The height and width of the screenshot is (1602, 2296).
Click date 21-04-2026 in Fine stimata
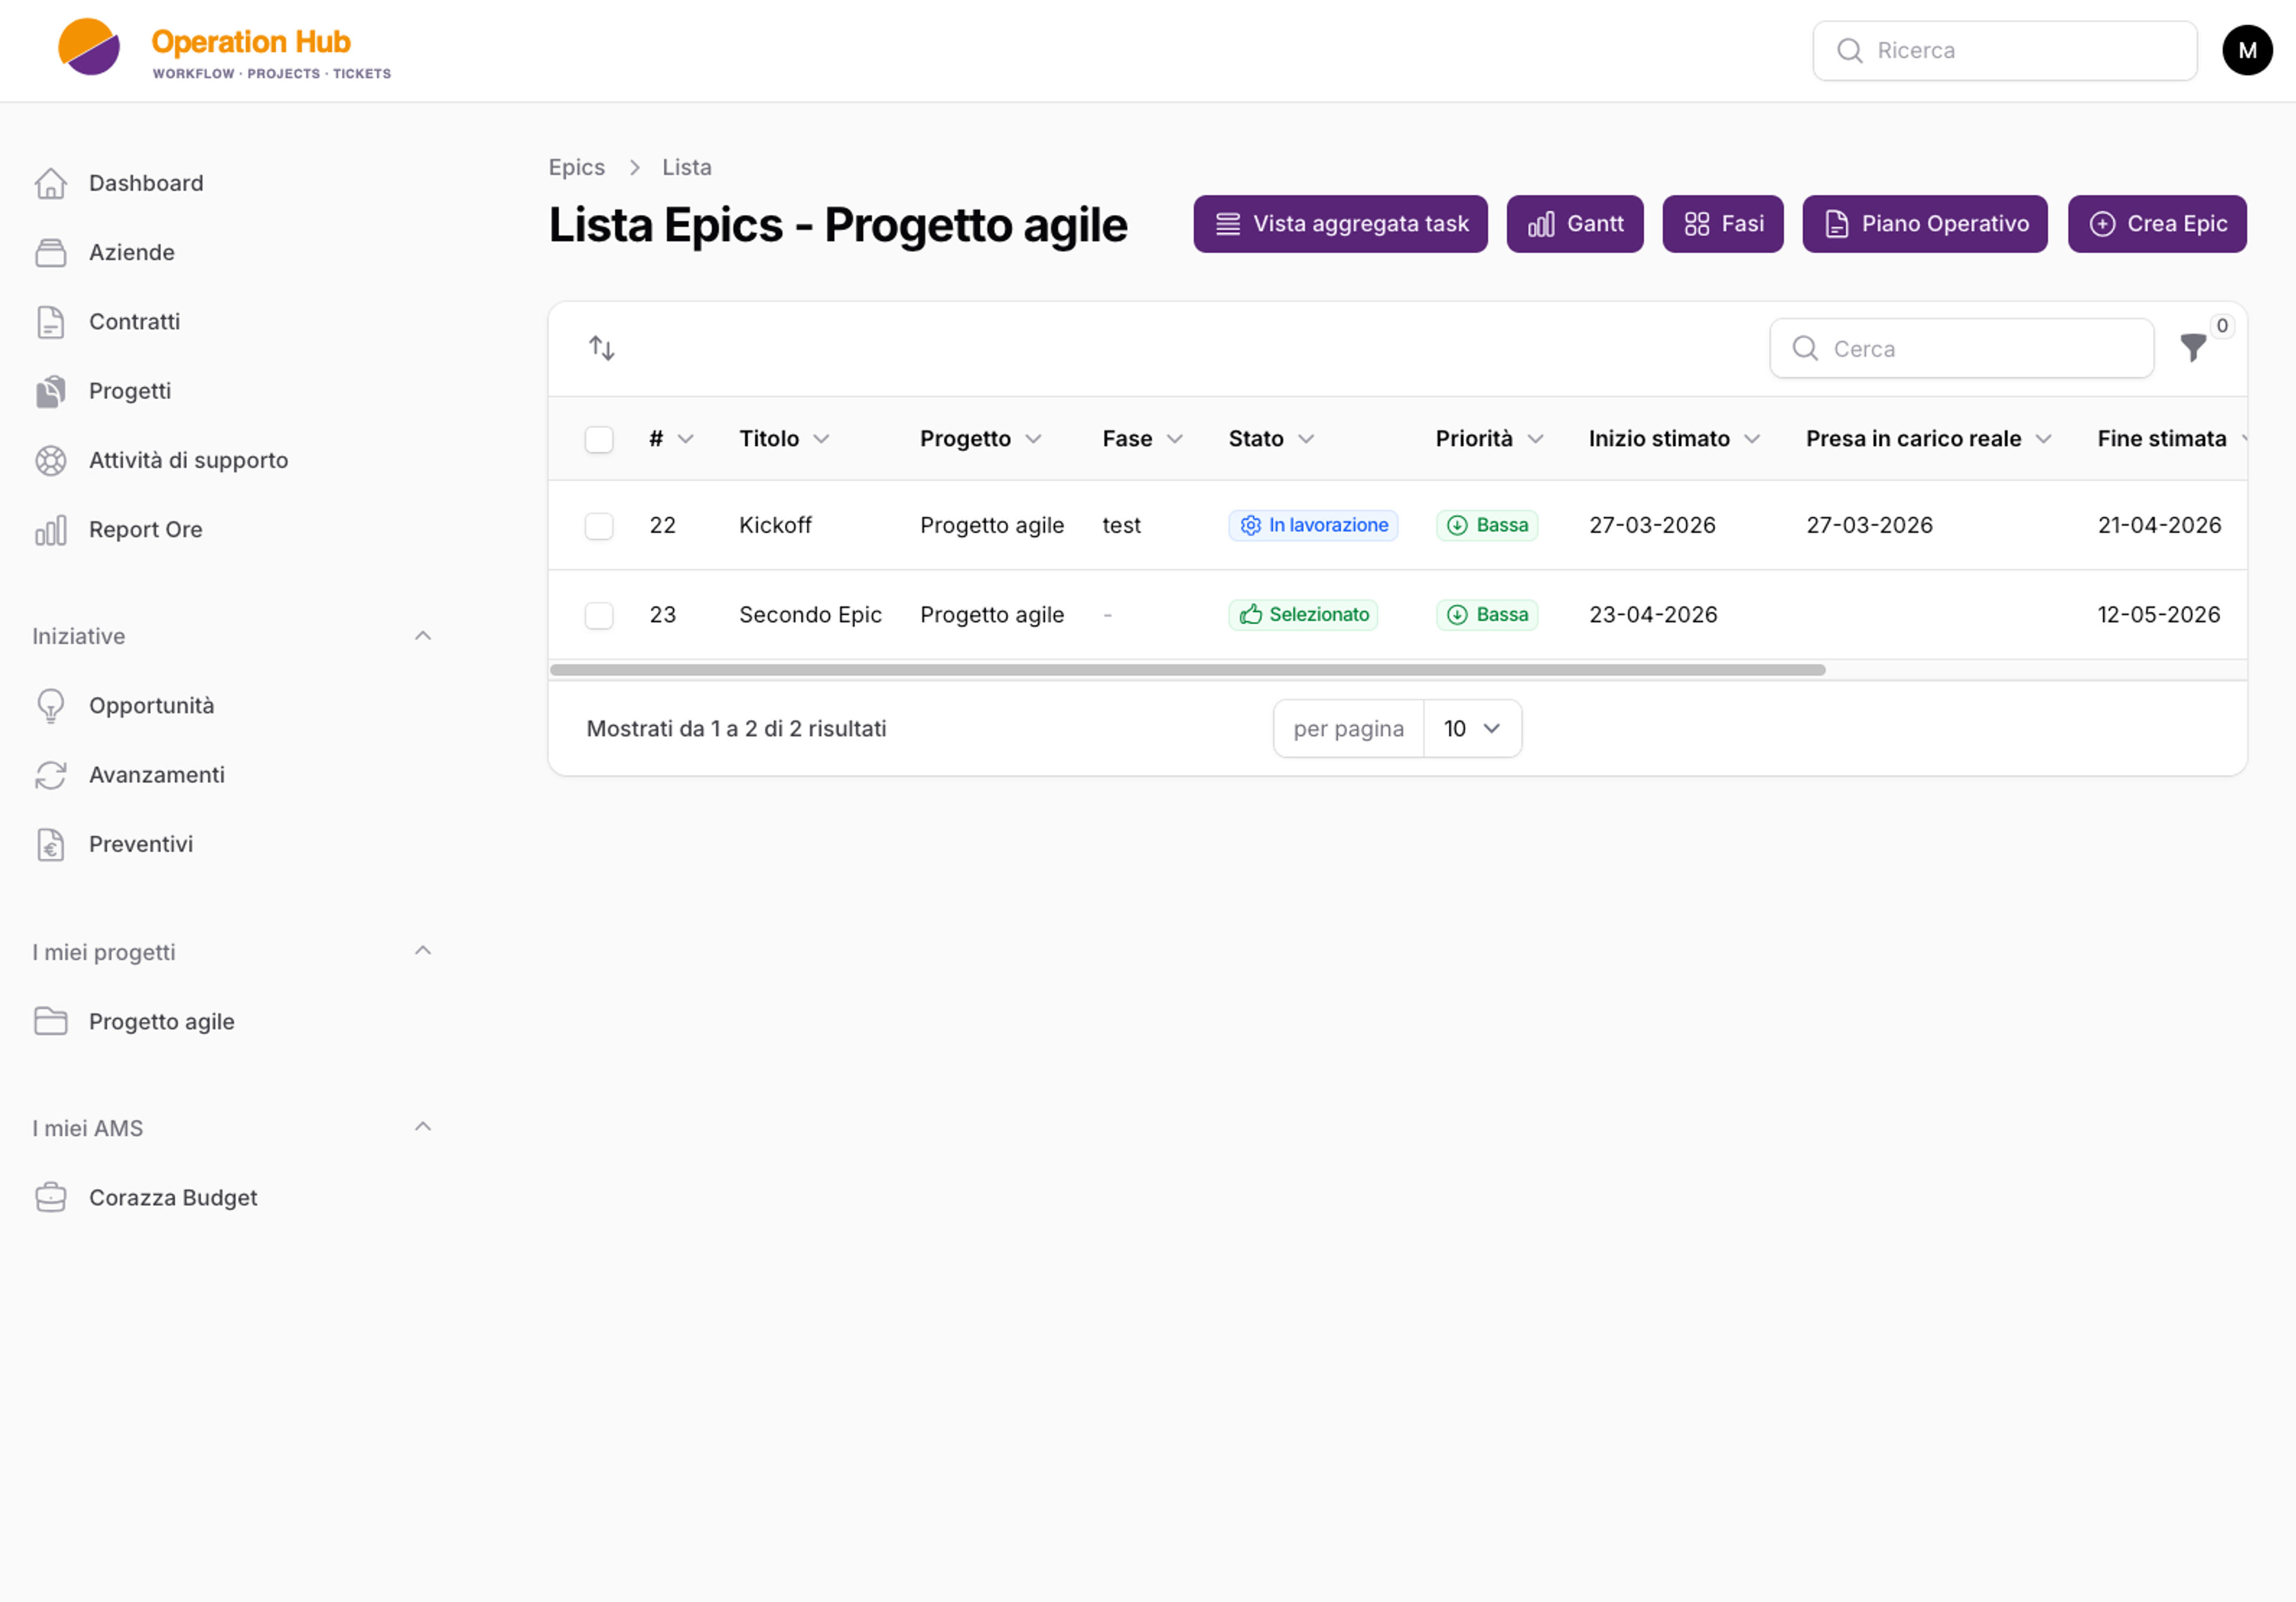(x=2159, y=525)
